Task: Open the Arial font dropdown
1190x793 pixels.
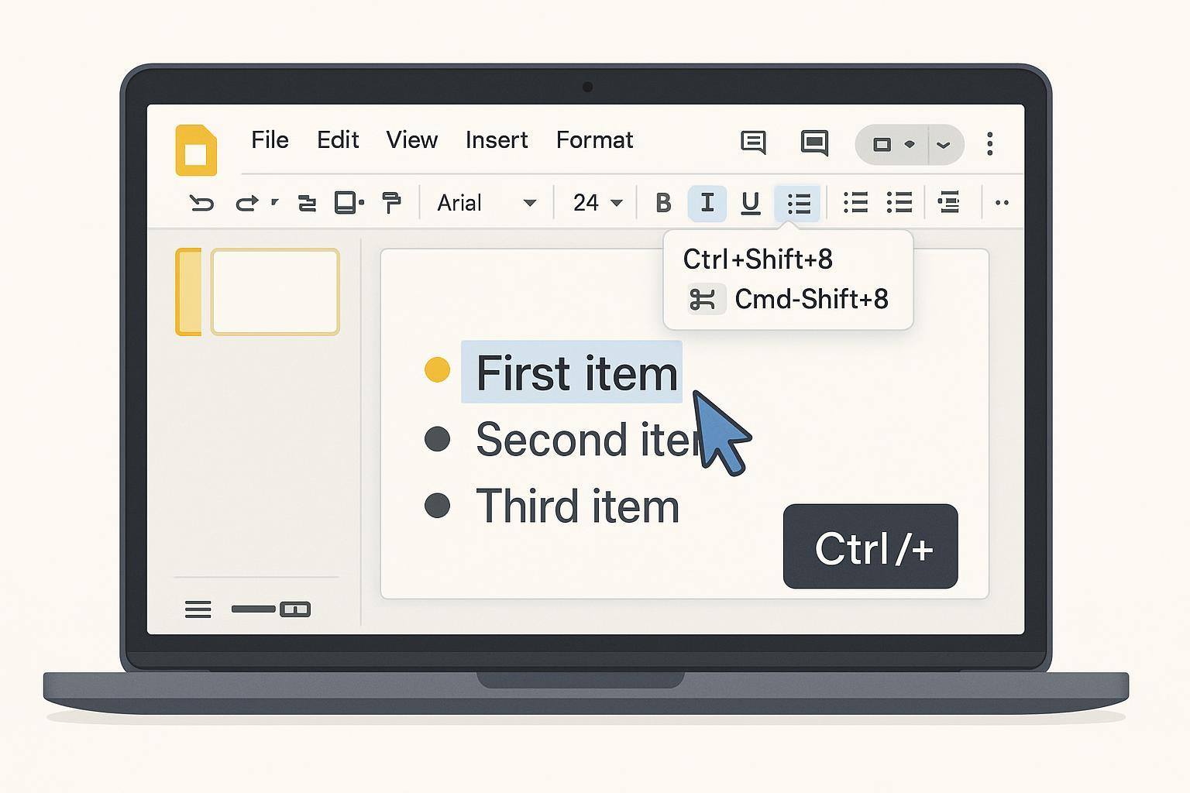Action: coord(487,203)
